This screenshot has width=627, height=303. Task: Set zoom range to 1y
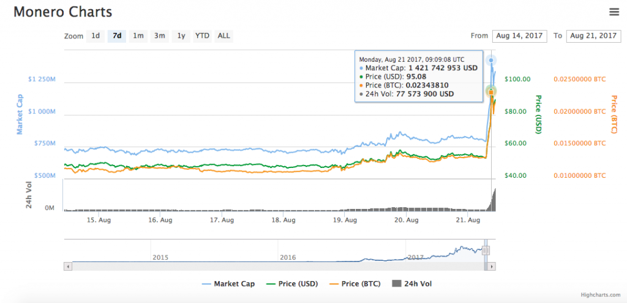181,36
